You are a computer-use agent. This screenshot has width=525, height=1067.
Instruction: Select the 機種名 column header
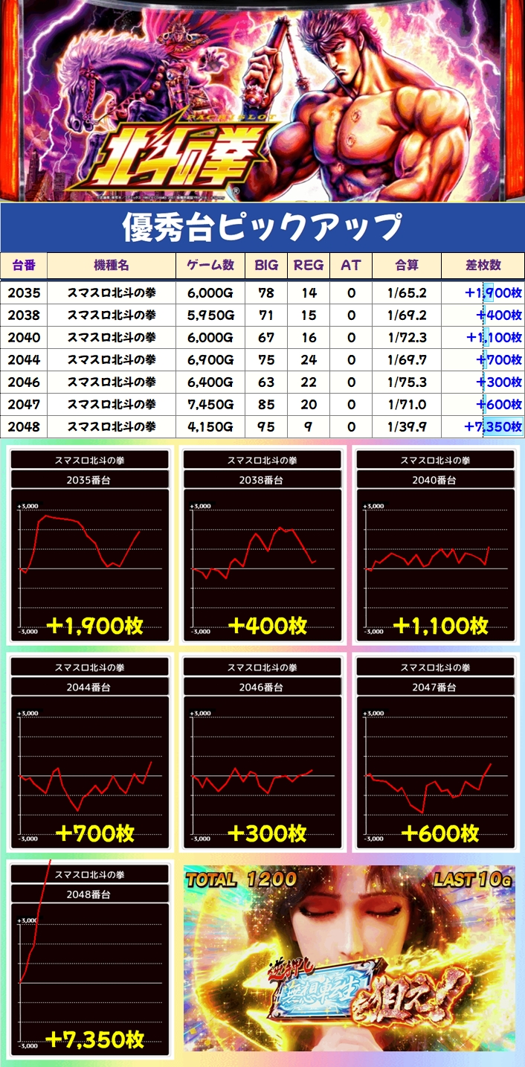point(112,266)
